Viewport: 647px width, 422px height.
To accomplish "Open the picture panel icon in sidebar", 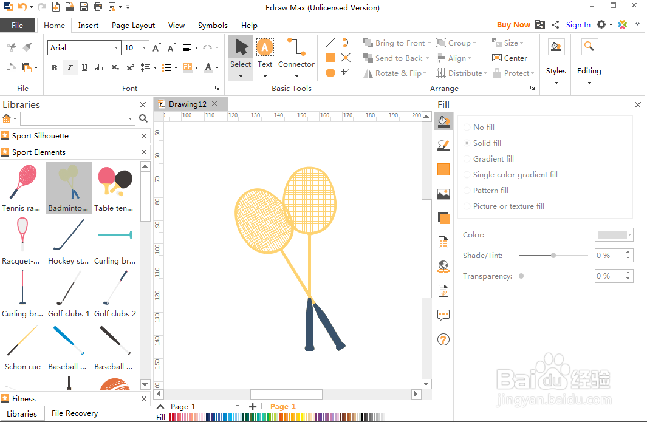I will [443, 194].
